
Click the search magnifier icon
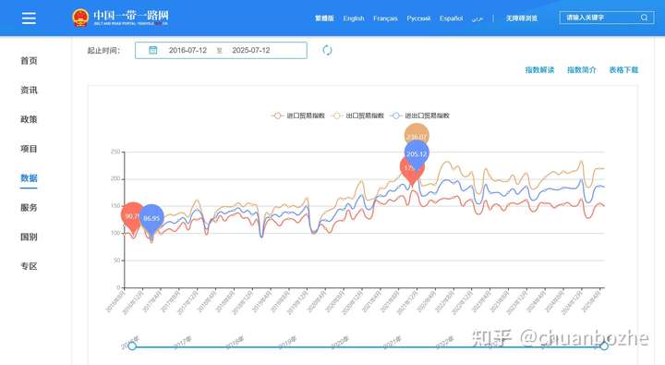tap(645, 18)
